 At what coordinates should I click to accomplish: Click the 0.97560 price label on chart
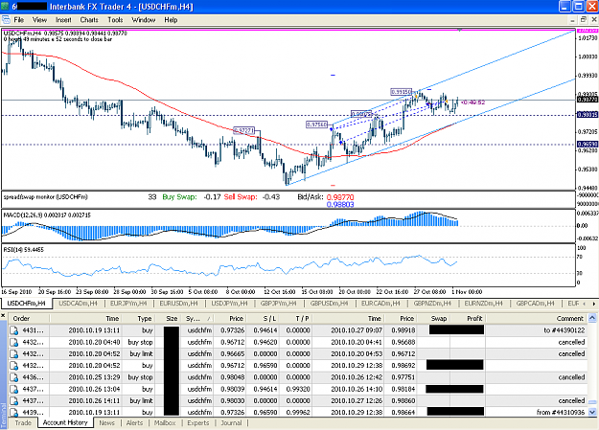point(316,124)
